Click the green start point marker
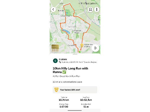The height and width of the screenshot is (112, 150). 79,52
